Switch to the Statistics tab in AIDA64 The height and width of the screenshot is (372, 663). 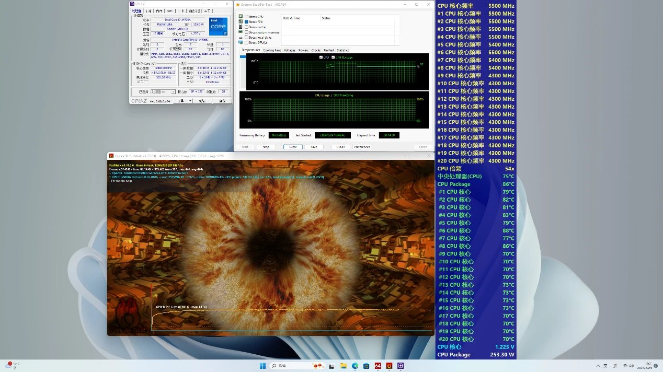click(342, 50)
